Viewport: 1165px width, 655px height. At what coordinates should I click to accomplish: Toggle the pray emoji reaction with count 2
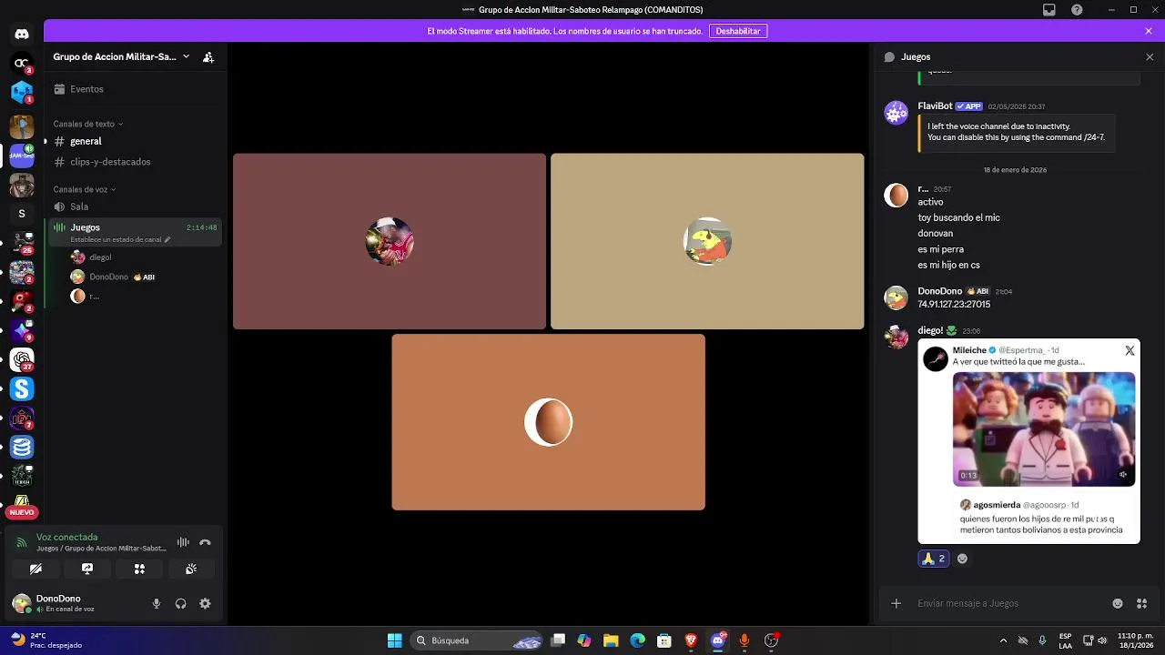(933, 559)
